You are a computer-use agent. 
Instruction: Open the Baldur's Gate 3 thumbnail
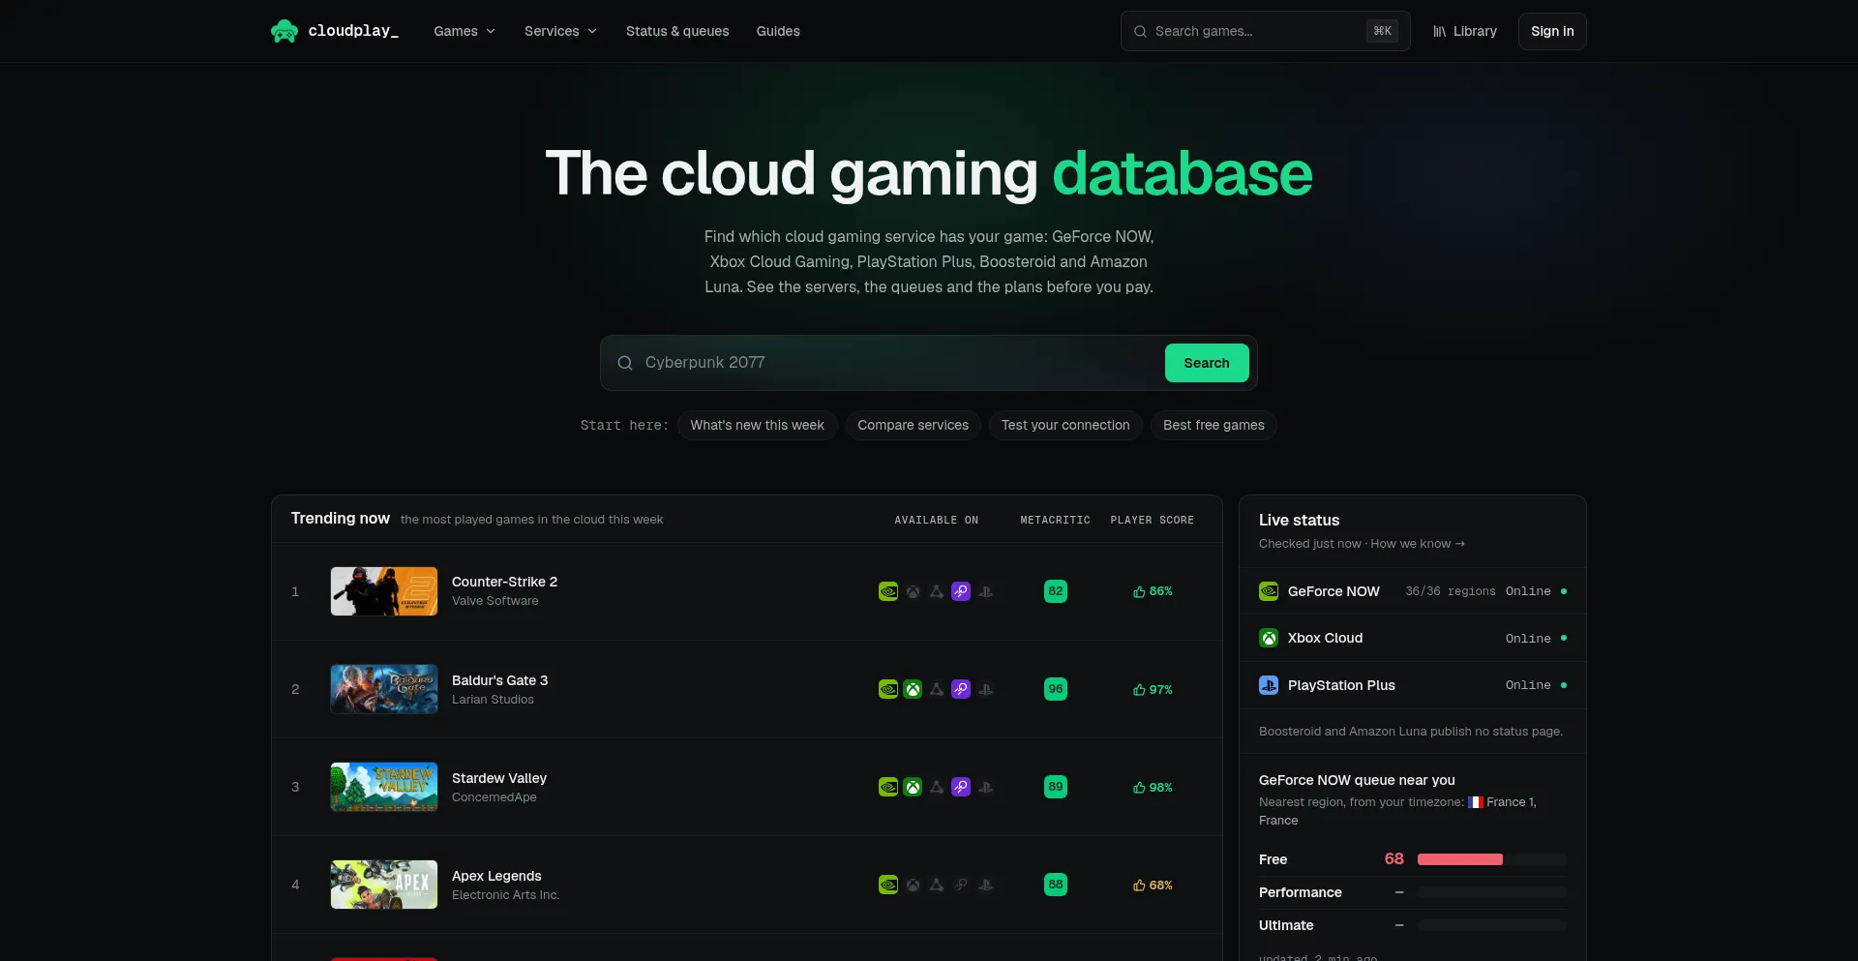[x=384, y=689]
